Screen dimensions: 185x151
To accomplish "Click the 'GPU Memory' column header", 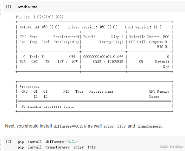I will [159, 91].
